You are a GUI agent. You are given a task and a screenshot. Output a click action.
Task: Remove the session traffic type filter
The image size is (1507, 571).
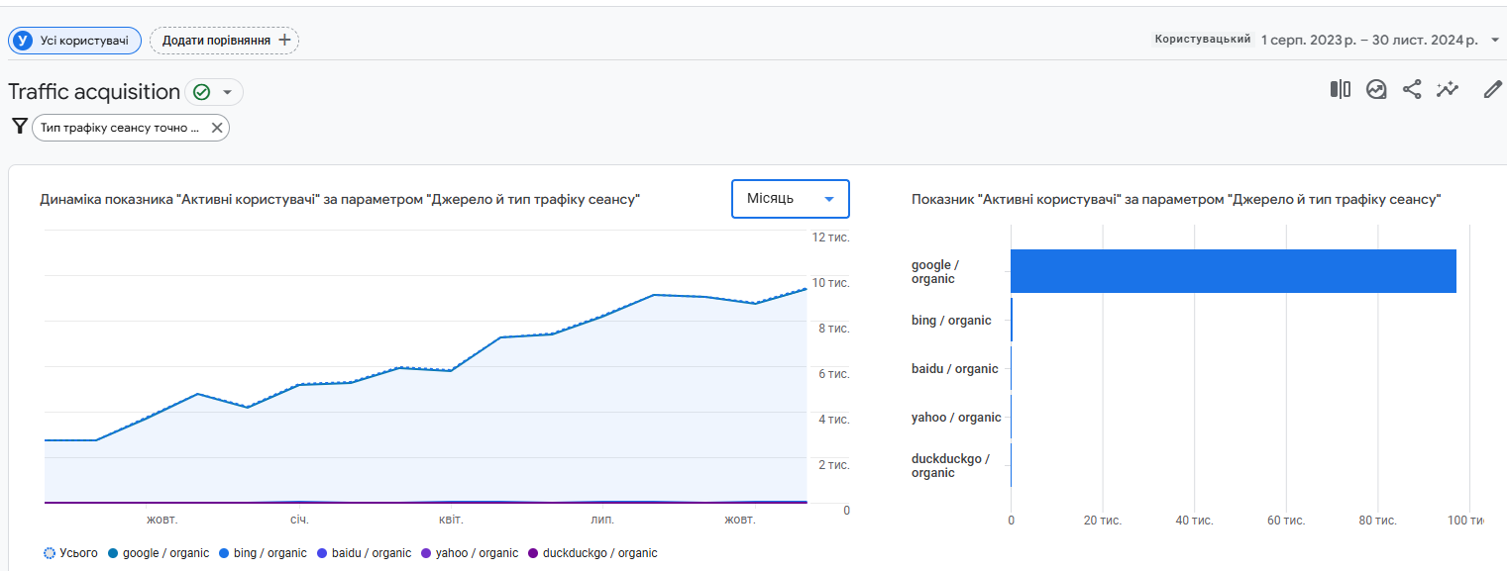[x=217, y=128]
